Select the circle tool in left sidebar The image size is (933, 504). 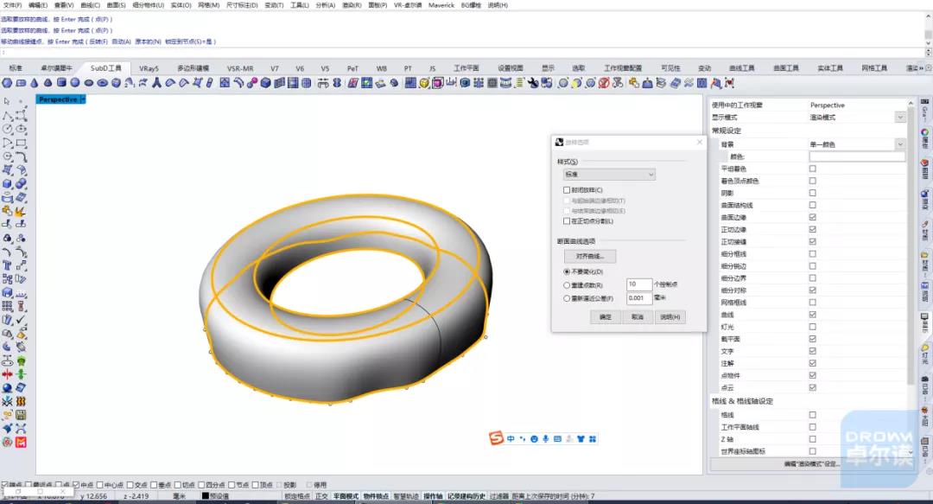(7, 130)
